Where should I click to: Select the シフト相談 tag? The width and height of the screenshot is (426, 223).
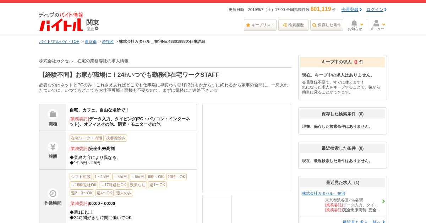[81, 177]
